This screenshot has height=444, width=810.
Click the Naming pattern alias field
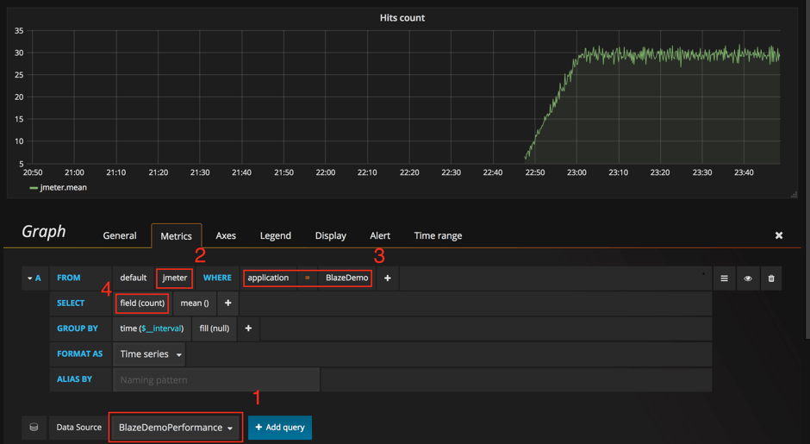tap(215, 379)
